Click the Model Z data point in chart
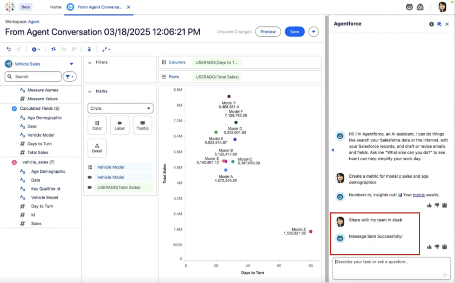 tap(311, 231)
